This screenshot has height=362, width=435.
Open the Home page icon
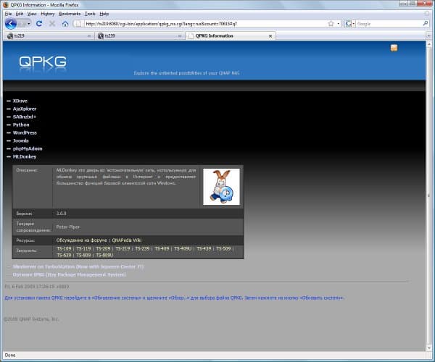point(65,24)
